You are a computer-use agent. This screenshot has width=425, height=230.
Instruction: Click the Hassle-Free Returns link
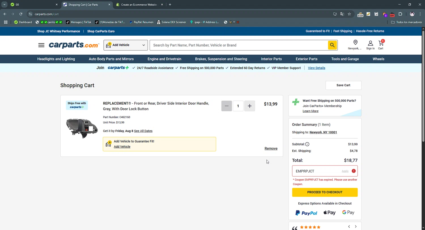[370, 31]
